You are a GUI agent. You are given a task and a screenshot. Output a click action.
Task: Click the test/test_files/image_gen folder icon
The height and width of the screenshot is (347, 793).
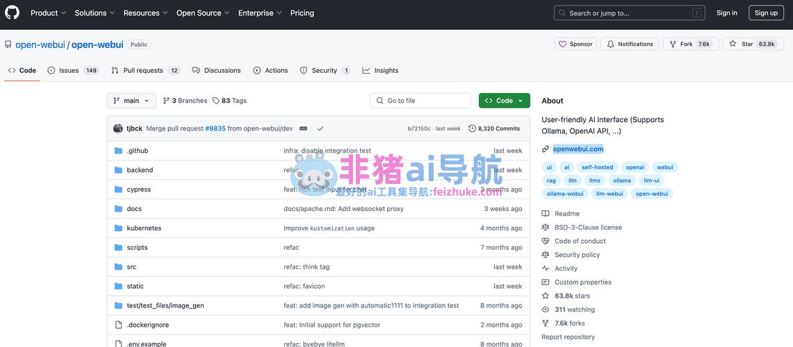[118, 305]
